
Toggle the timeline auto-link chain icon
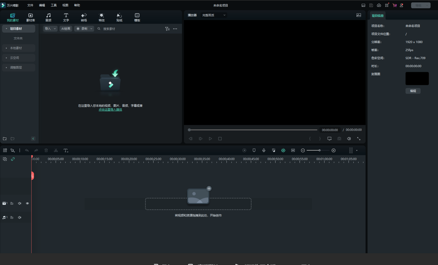tap(13, 159)
